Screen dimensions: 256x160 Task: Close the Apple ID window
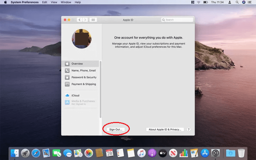pos(65,20)
